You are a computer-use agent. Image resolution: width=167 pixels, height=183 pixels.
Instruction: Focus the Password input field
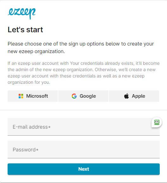[x=84, y=149]
